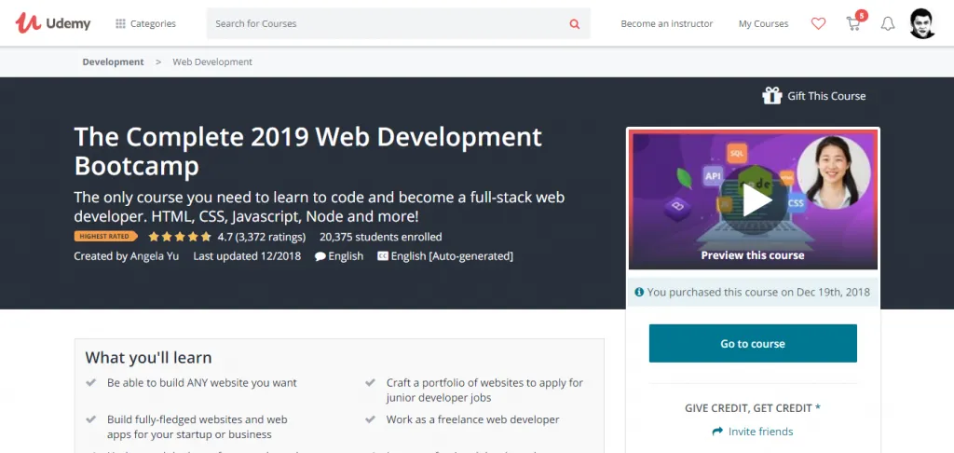
Task: Click GIVE CREDIT, GET CREDIT text
Action: 753,408
